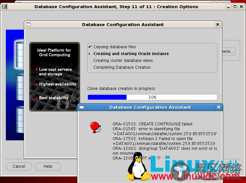246x183 pixels.
Task: Click 'Highest availability' bullet text
Action: (58, 84)
